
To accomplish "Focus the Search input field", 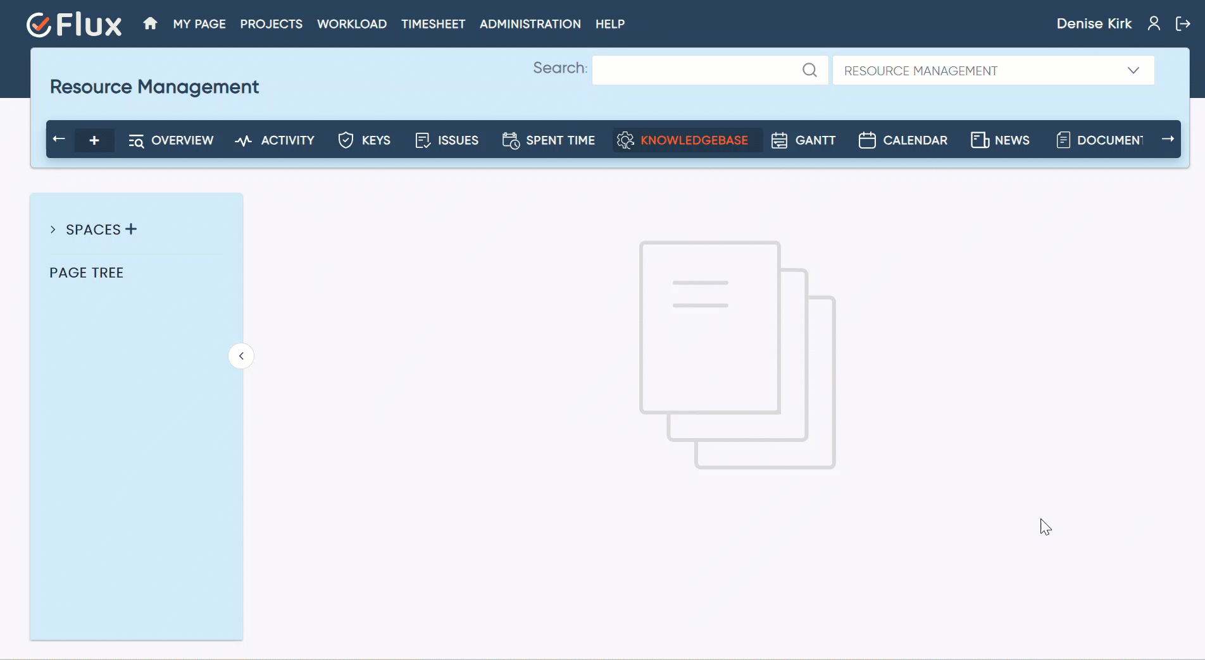I will [x=696, y=70].
